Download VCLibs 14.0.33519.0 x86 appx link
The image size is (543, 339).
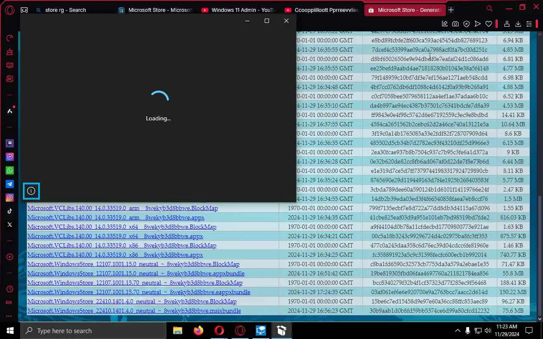point(115,255)
